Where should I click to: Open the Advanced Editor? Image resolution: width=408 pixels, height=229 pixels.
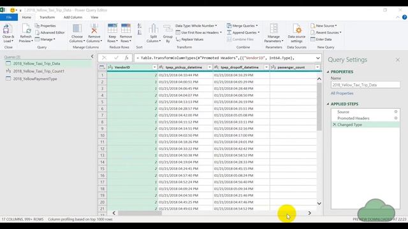pyautogui.click(x=50, y=32)
